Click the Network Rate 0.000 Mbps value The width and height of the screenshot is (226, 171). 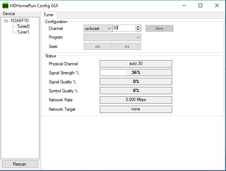[x=136, y=100]
